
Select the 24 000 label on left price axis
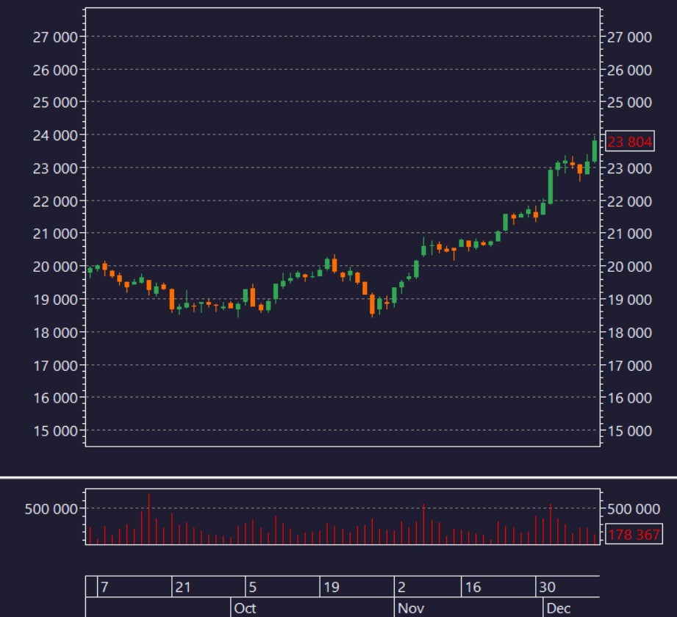pos(55,135)
